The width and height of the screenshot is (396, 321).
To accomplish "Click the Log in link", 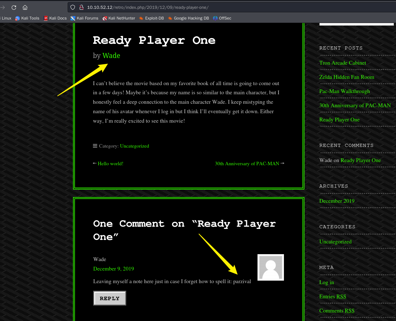I will [326, 282].
